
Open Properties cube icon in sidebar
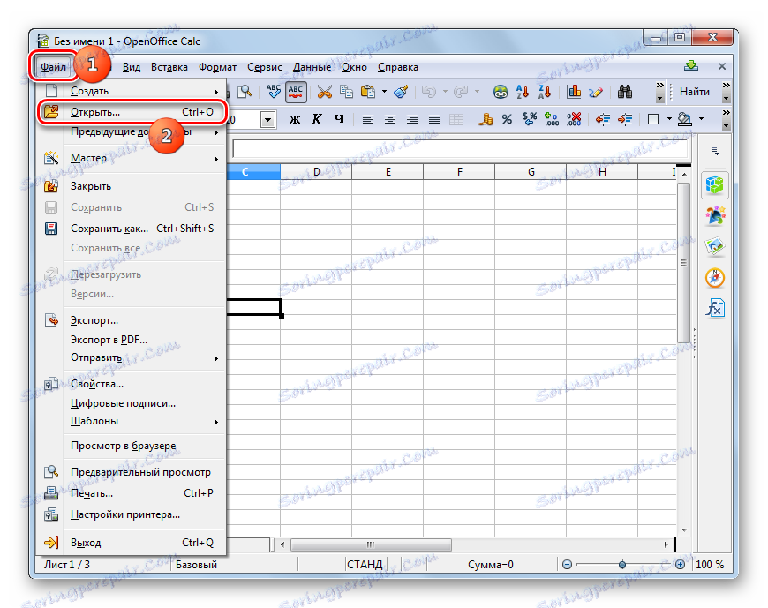pos(715,185)
